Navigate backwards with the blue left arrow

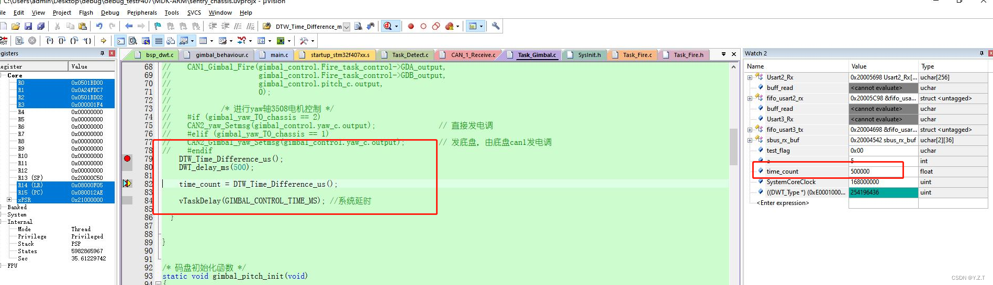(x=129, y=26)
